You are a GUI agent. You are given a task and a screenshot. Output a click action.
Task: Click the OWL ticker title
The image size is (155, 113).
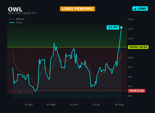[x=15, y=9]
